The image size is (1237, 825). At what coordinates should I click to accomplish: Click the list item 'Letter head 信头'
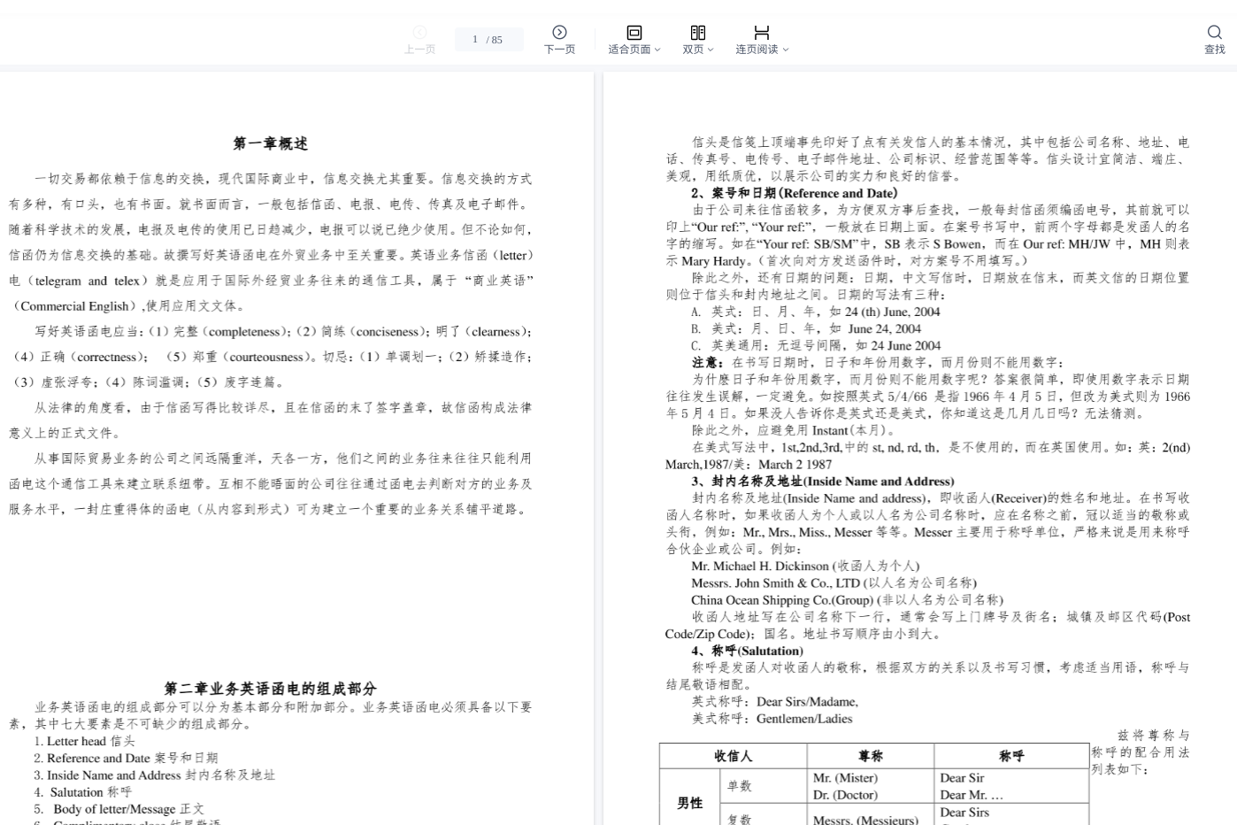[x=85, y=741]
